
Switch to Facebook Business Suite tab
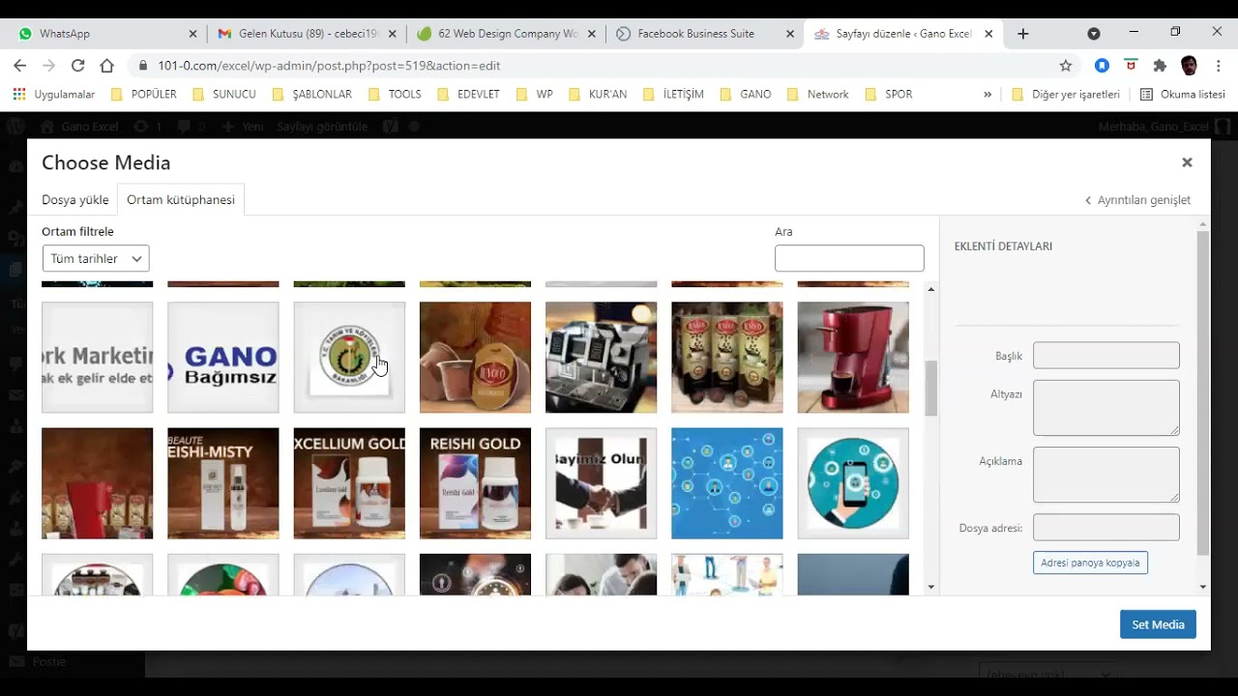tap(703, 33)
